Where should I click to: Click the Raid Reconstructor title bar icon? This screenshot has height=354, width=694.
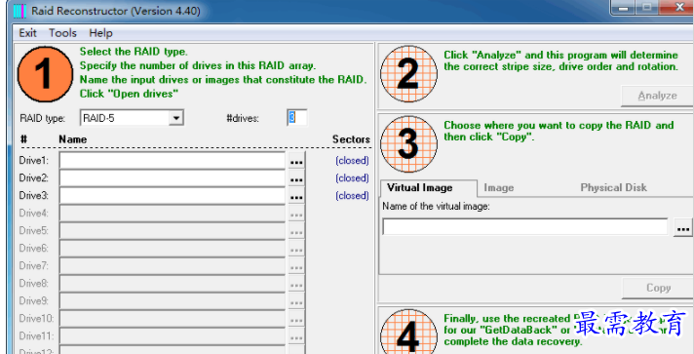(19, 11)
